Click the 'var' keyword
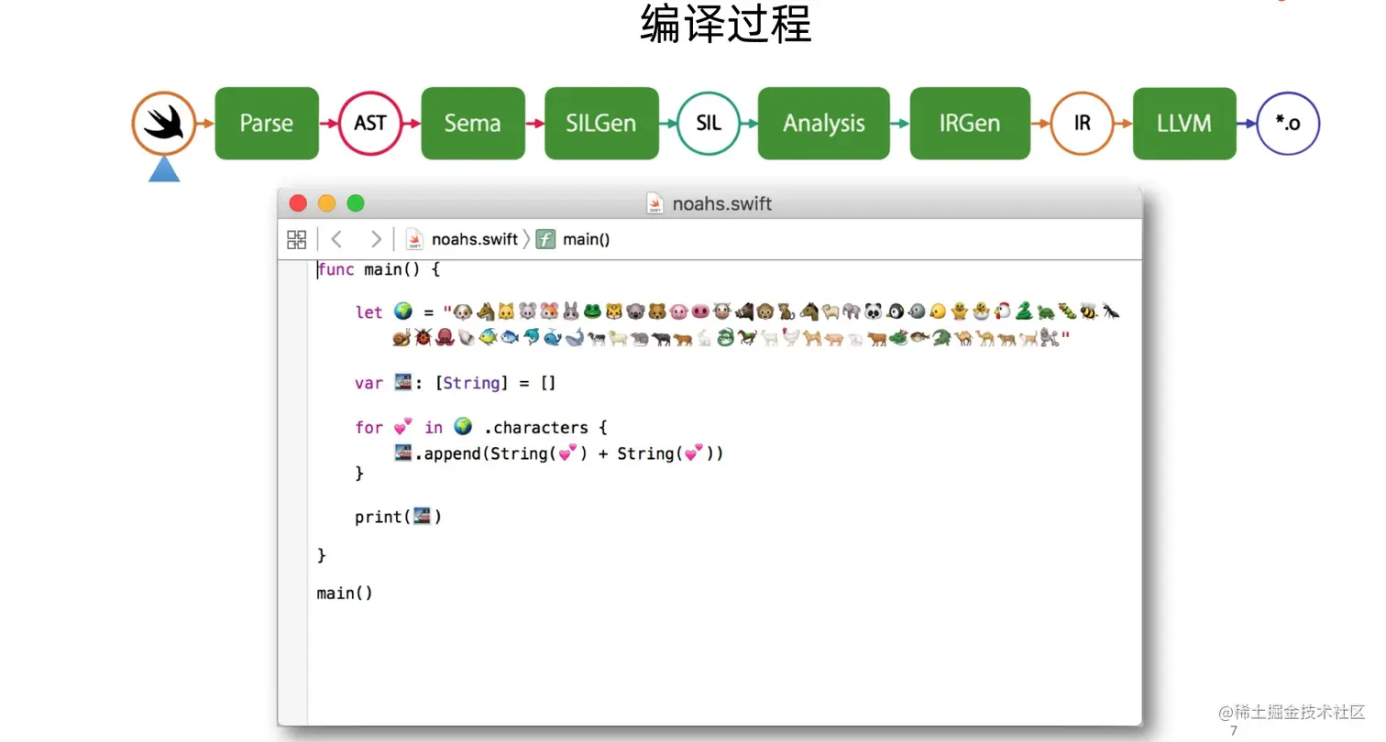Image resolution: width=1386 pixels, height=742 pixels. pyautogui.click(x=369, y=383)
